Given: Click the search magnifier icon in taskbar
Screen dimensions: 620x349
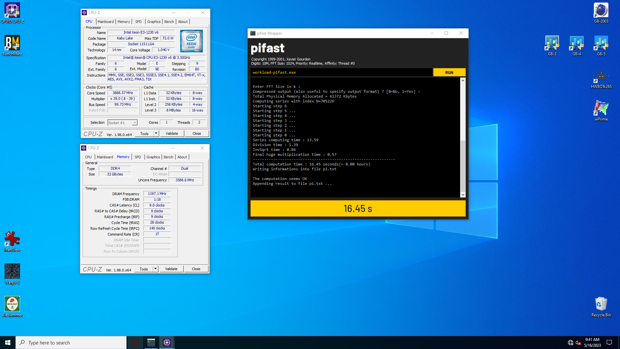Looking at the screenshot, I should (x=22, y=343).
